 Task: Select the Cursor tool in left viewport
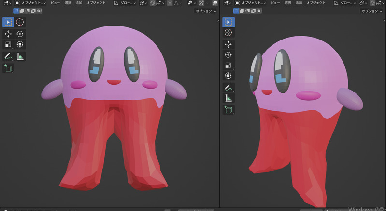click(x=20, y=22)
